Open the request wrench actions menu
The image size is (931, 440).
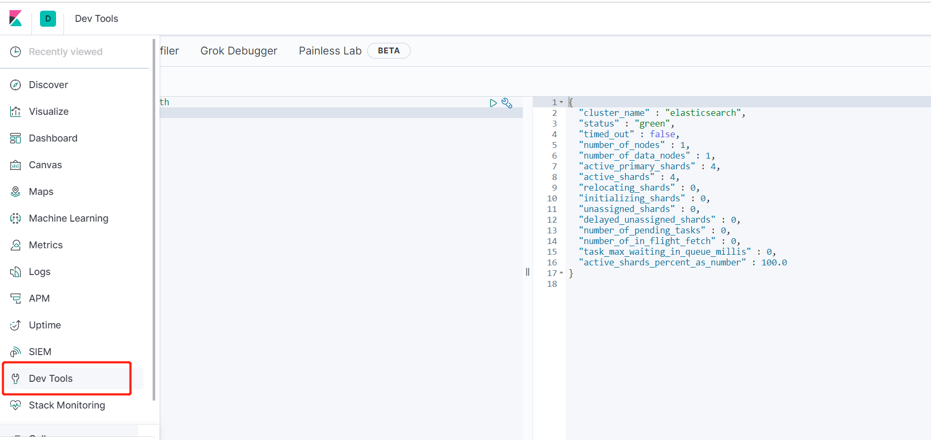point(507,103)
